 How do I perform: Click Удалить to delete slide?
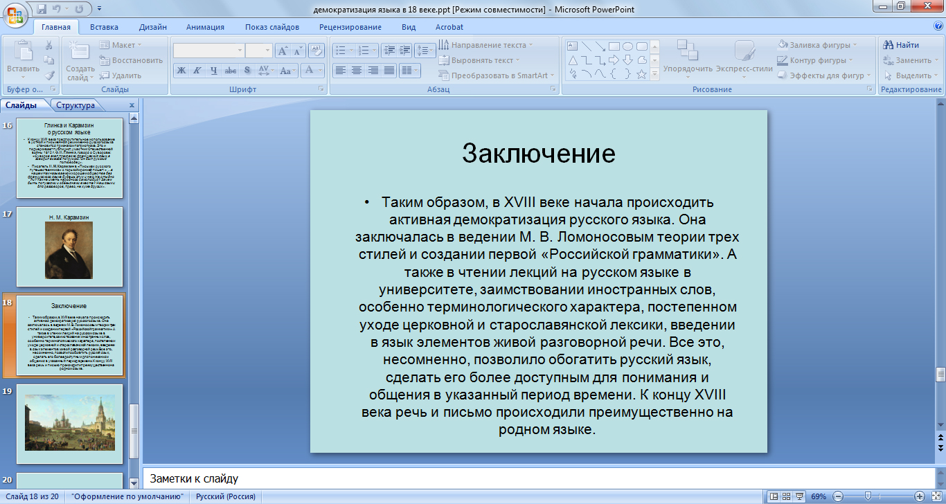pos(121,75)
